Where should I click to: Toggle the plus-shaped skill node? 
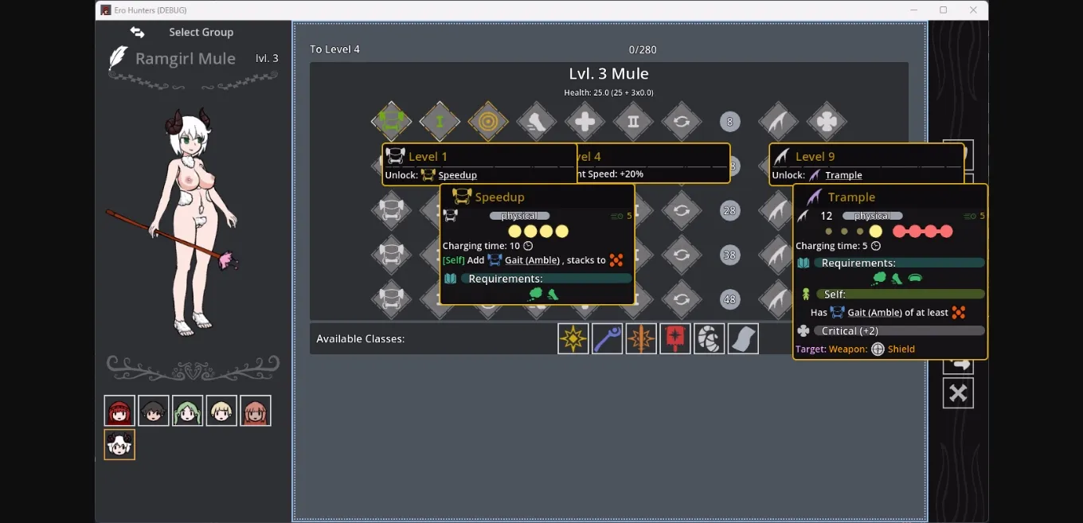(585, 122)
